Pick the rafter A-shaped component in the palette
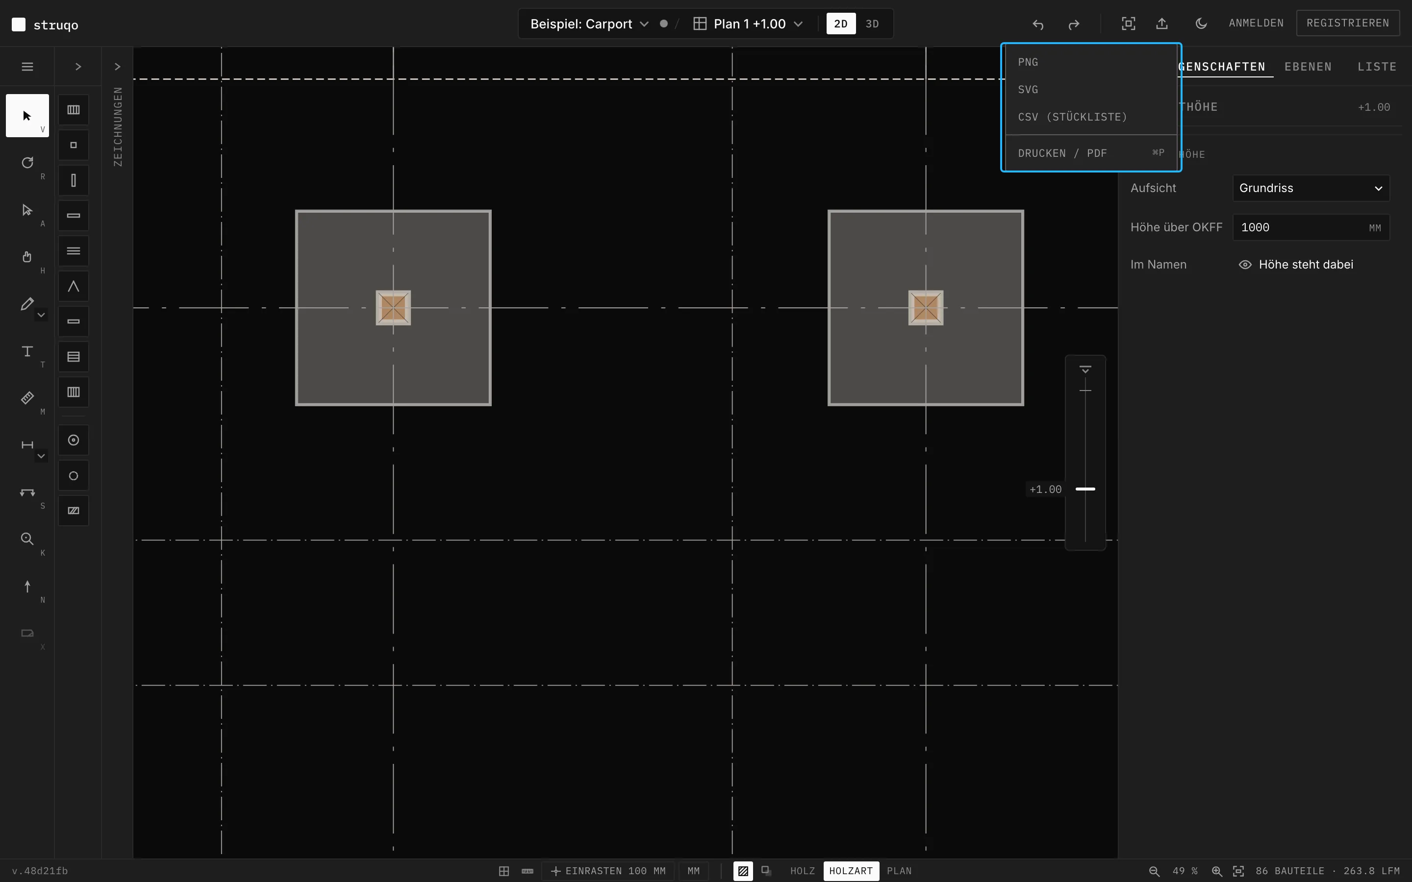Image resolution: width=1412 pixels, height=882 pixels. (x=74, y=287)
